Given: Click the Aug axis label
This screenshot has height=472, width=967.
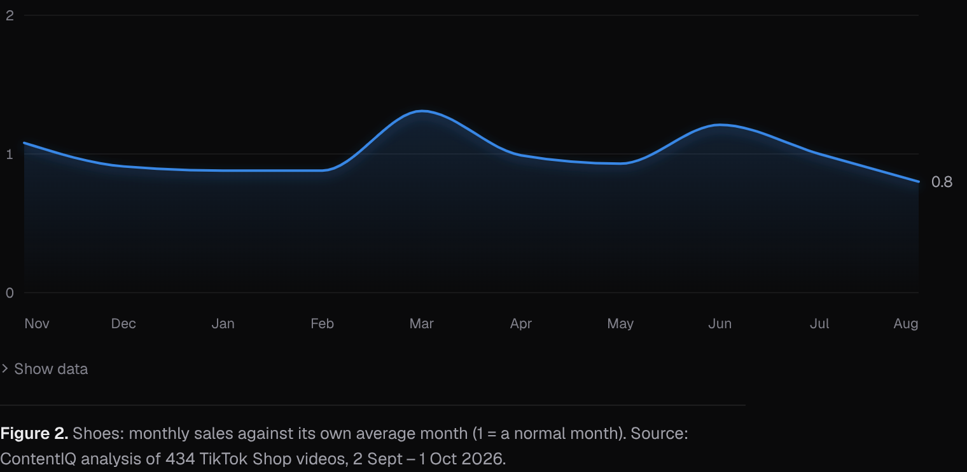Looking at the screenshot, I should click(906, 324).
